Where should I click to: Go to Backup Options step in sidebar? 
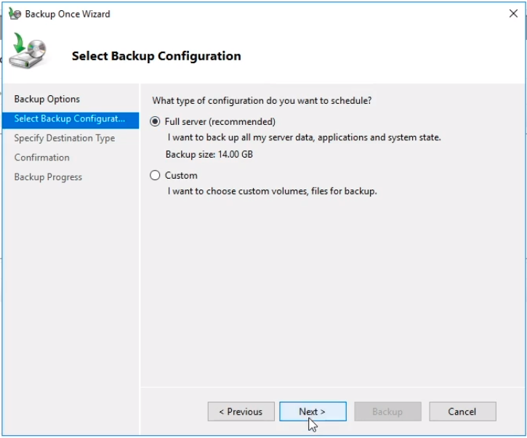pos(47,99)
